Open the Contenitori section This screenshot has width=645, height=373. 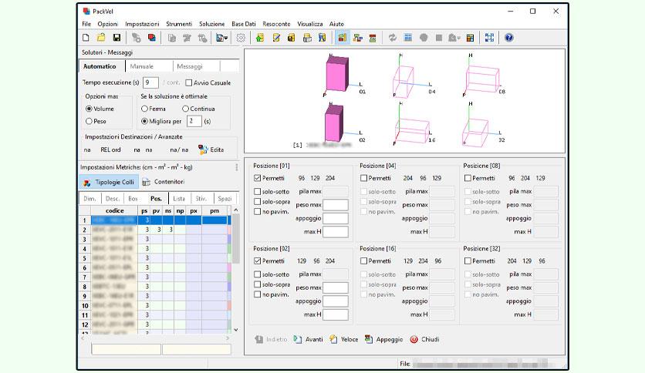click(164, 182)
